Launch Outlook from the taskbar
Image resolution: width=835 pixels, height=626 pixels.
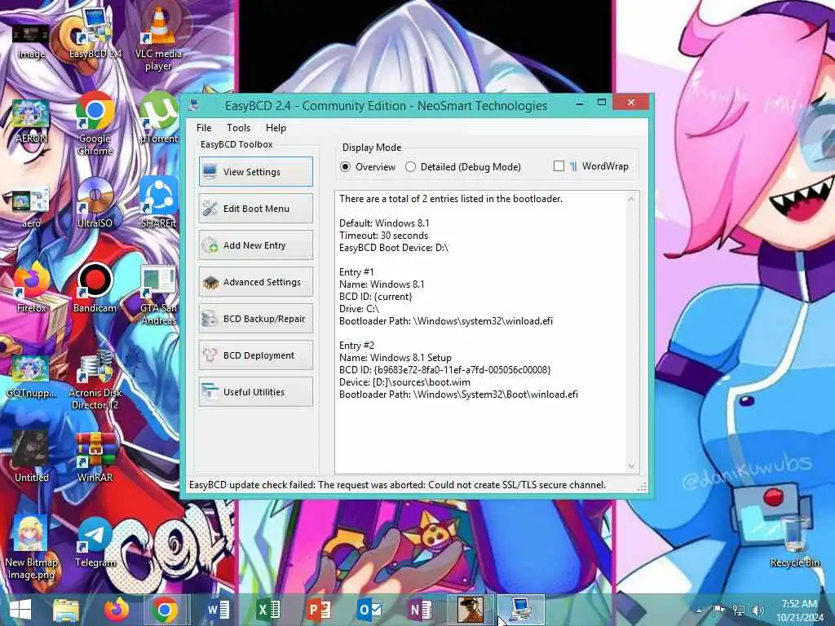tap(369, 610)
